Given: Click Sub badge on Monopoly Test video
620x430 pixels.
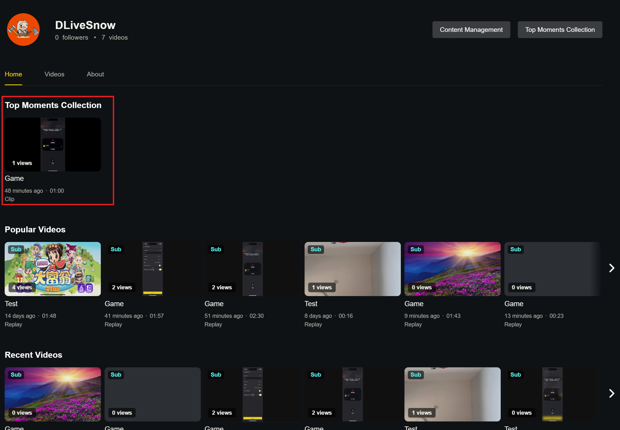Looking at the screenshot, I should (16, 249).
